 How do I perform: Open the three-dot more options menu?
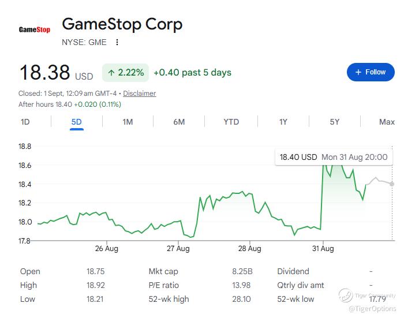[x=117, y=42]
